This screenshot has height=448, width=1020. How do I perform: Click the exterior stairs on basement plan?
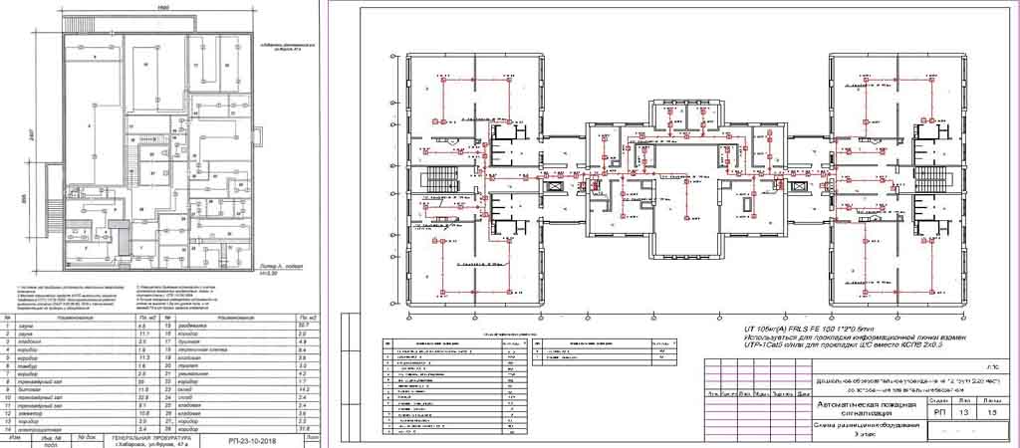tap(57, 215)
